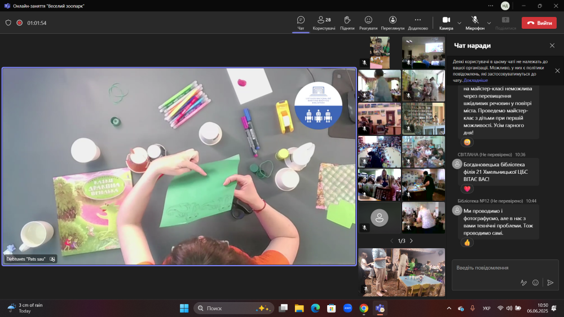This screenshot has width=564, height=317.
Task: Open the Реагувати reactions menu
Action: click(x=368, y=23)
